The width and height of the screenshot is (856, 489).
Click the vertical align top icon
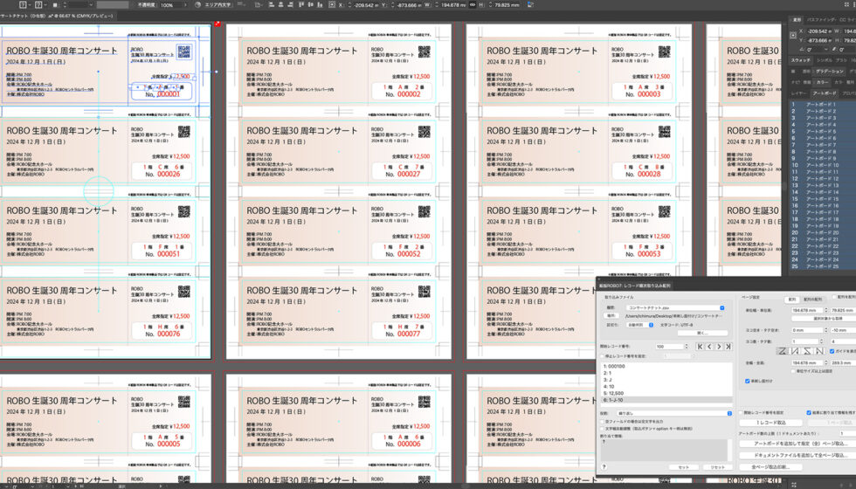300,5
